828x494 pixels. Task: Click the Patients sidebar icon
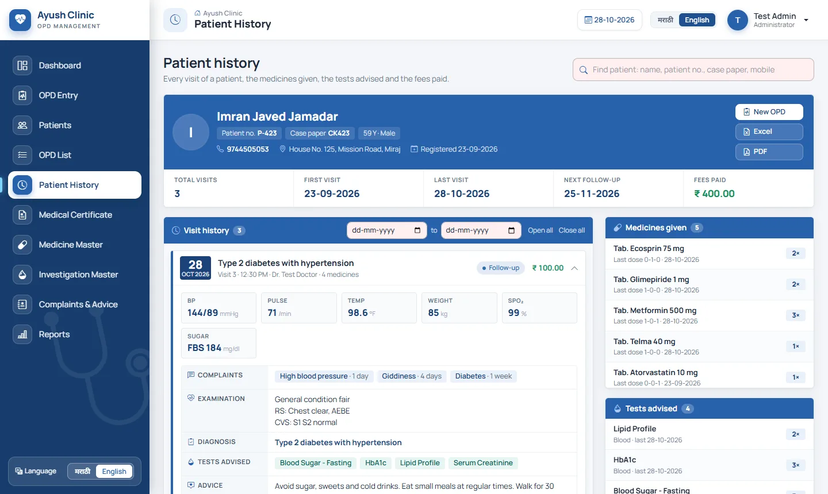point(22,125)
